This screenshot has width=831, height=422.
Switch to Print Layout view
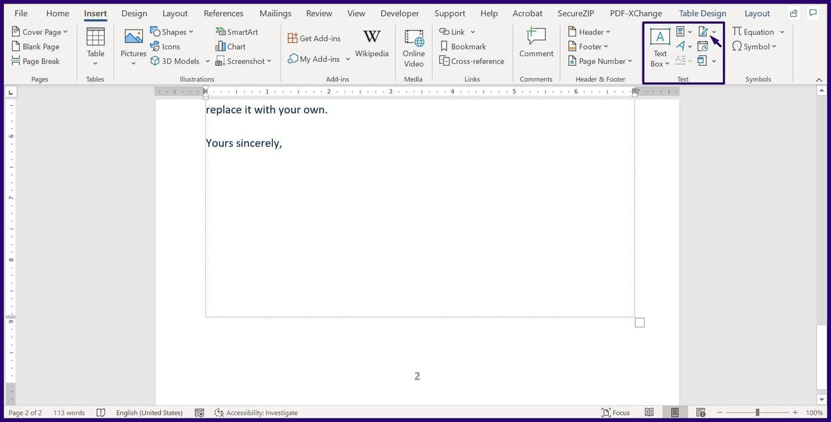point(675,412)
